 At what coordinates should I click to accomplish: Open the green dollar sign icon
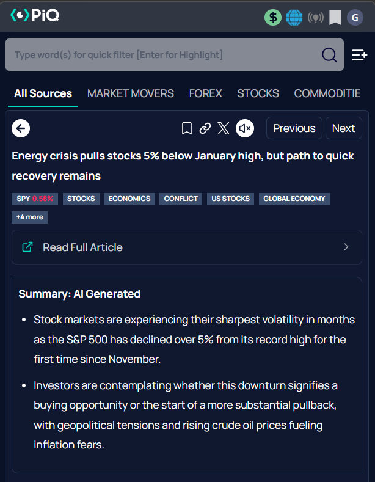[x=273, y=17]
